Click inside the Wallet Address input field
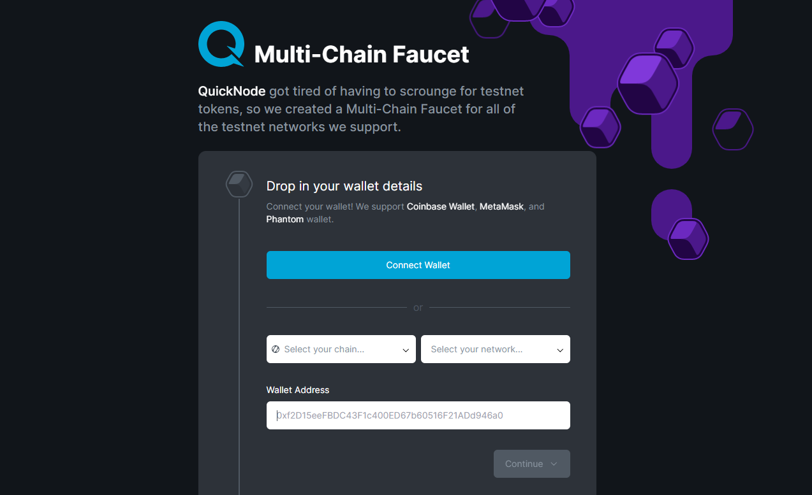The height and width of the screenshot is (495, 812). (418, 415)
